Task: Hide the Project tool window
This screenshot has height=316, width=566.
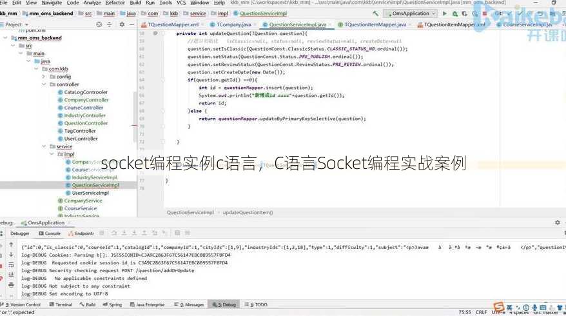Action: (x=132, y=25)
